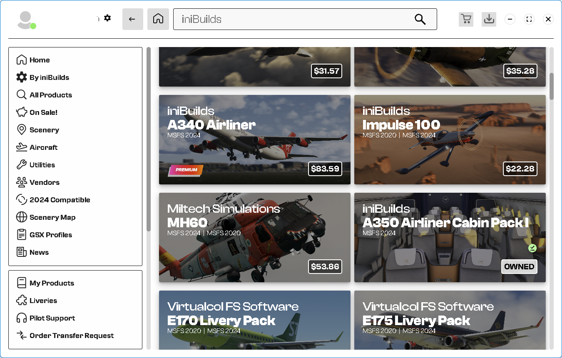This screenshot has height=358, width=562.
Task: Click the $83.59 price on A340 Airliner
Action: pos(325,169)
